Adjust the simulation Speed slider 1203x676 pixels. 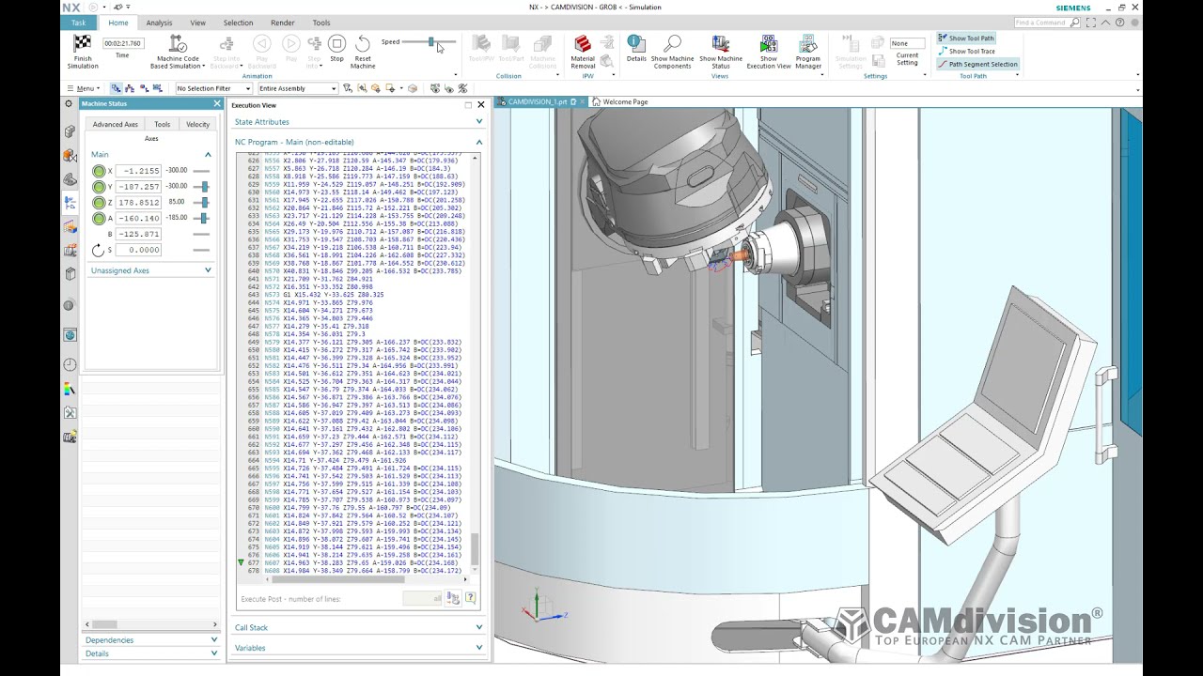(x=431, y=41)
